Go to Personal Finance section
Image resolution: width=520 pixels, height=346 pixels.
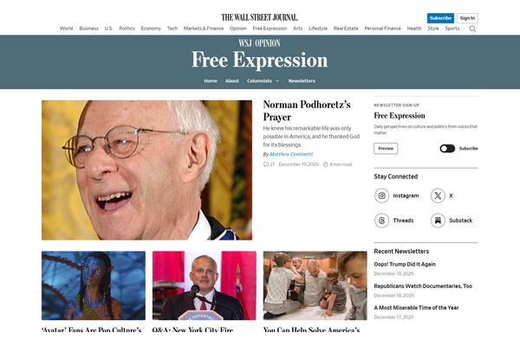click(x=382, y=29)
